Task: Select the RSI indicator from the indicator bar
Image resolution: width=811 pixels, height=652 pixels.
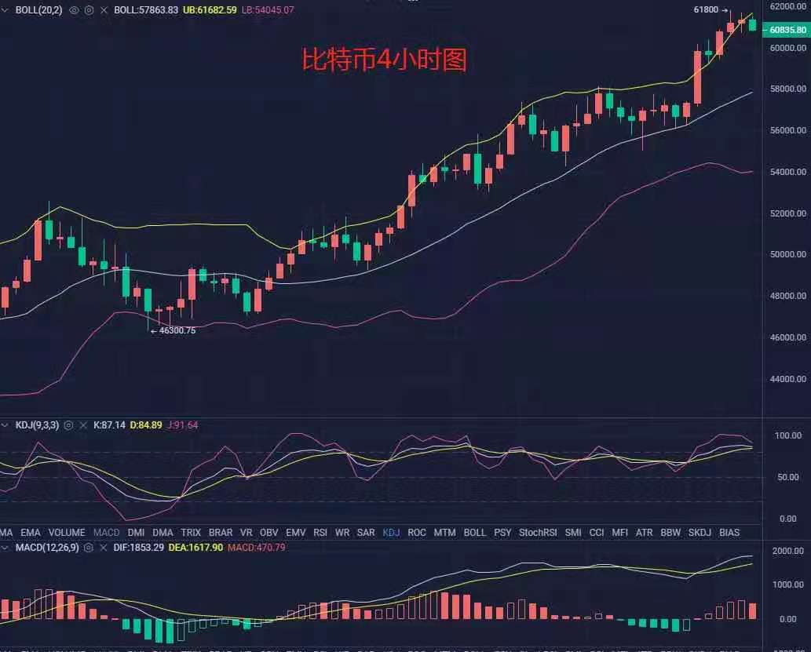Action: click(320, 532)
